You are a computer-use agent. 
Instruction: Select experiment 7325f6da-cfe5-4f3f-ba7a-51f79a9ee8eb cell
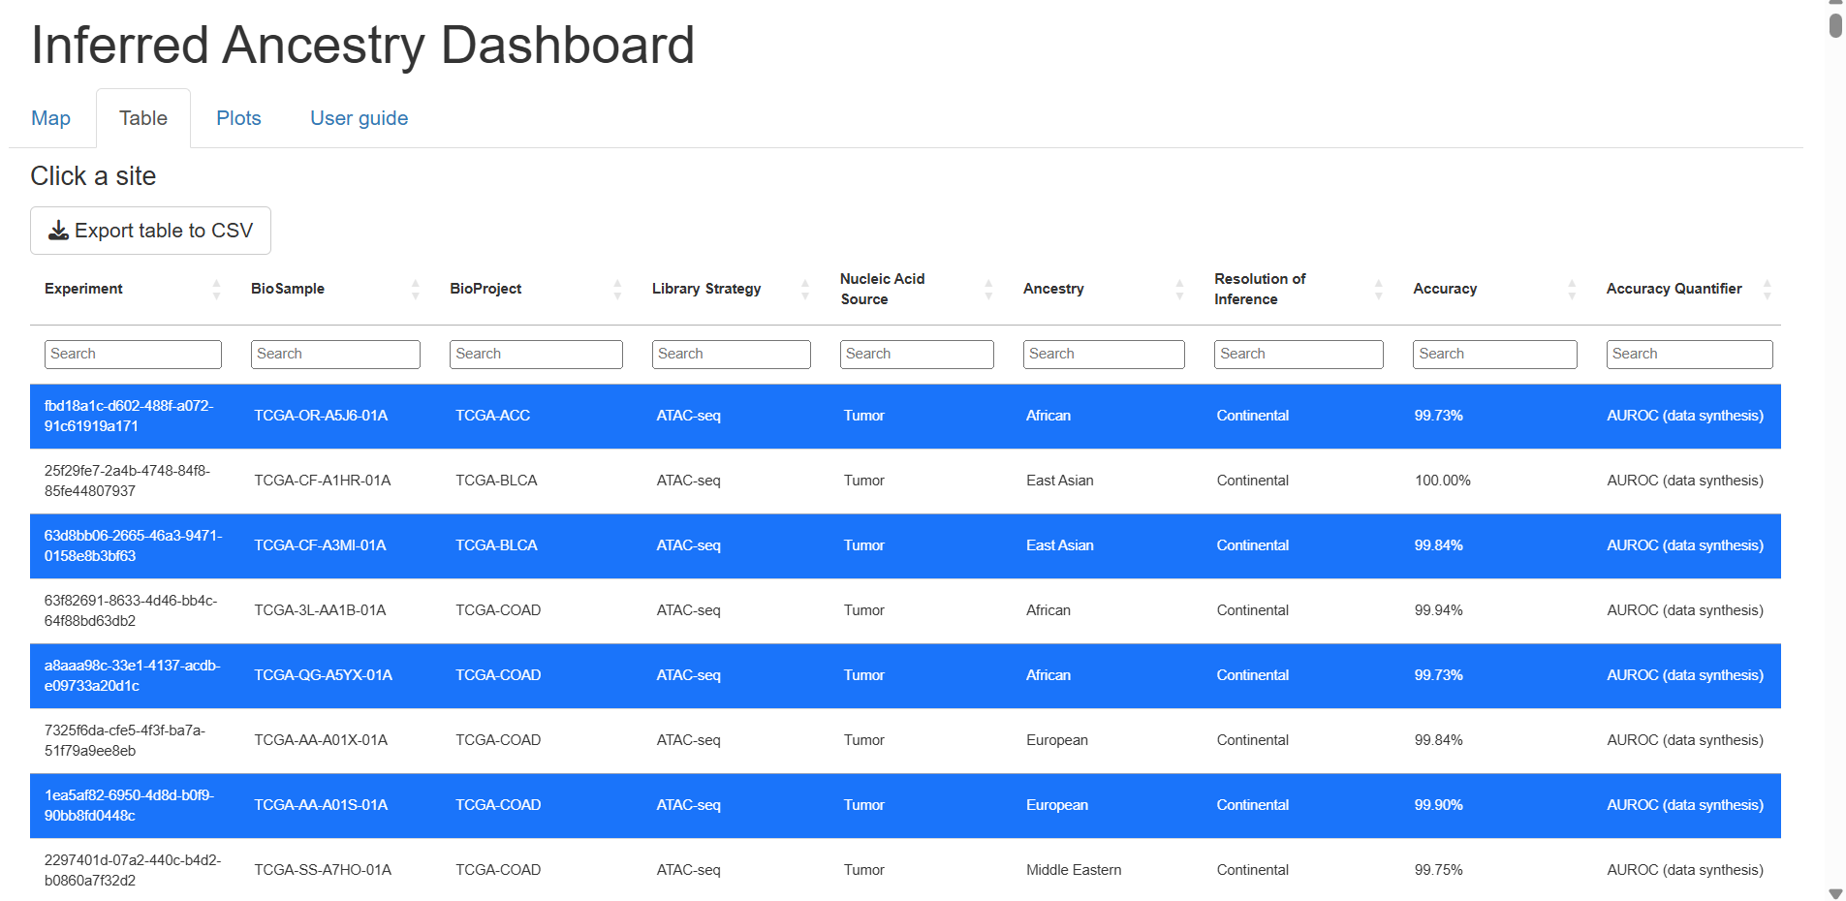124,740
